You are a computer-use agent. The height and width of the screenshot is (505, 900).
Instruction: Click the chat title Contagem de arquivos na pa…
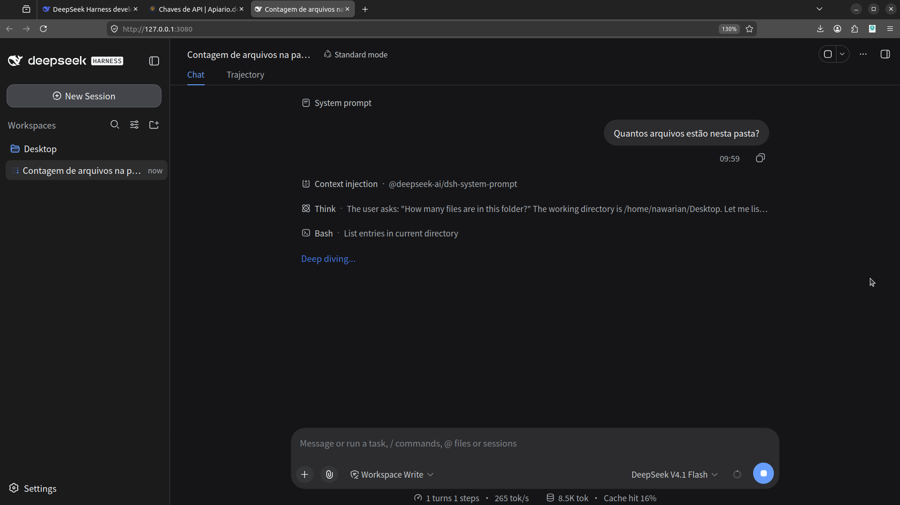click(x=249, y=55)
